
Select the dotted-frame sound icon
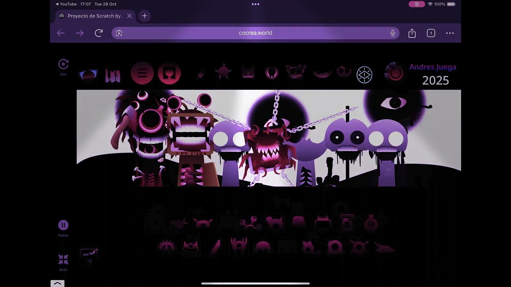[347, 223]
